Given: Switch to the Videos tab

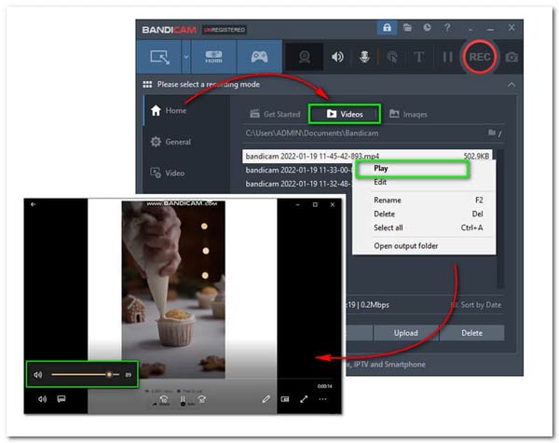Looking at the screenshot, I should (345, 114).
